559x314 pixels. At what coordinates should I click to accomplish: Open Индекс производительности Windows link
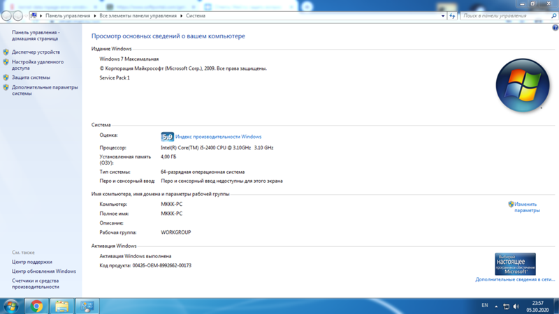tap(218, 137)
